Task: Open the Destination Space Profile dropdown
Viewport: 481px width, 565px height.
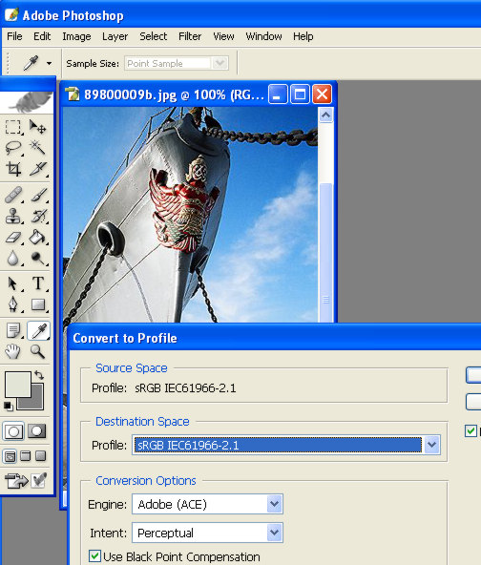Action: click(431, 445)
